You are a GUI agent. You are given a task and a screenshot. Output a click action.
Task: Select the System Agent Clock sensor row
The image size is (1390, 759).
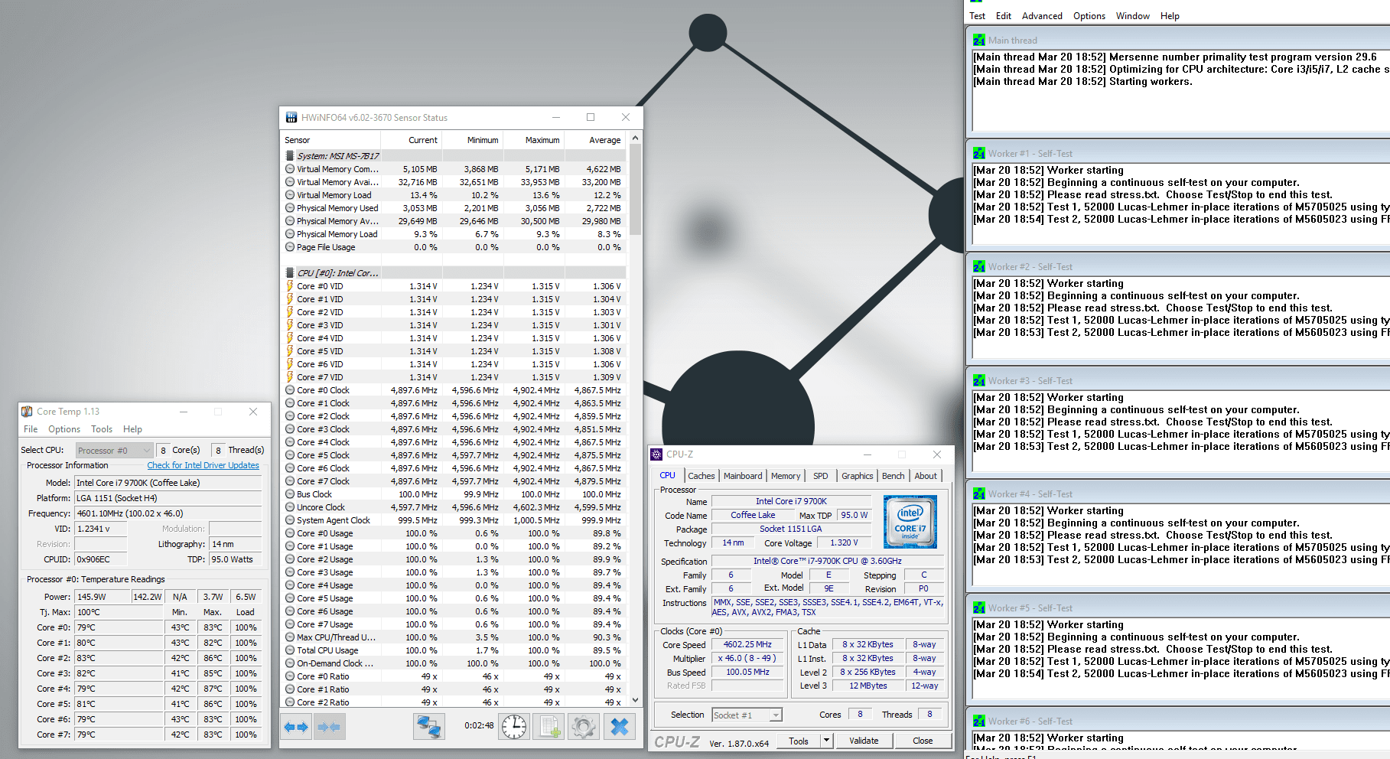(454, 520)
